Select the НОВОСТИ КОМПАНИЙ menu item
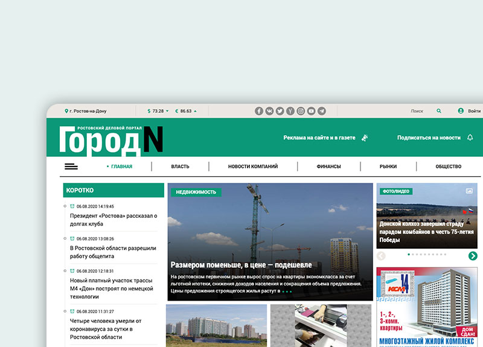 click(253, 167)
